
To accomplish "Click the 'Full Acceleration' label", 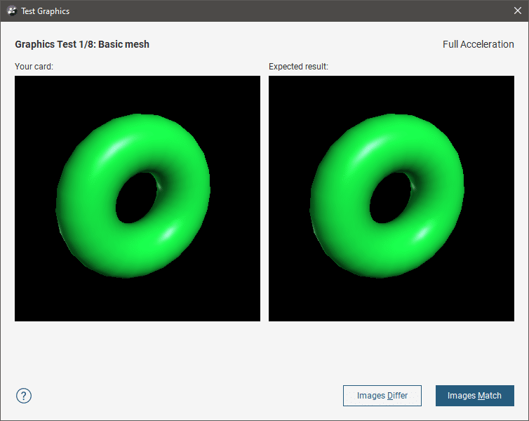I will pyautogui.click(x=478, y=44).
